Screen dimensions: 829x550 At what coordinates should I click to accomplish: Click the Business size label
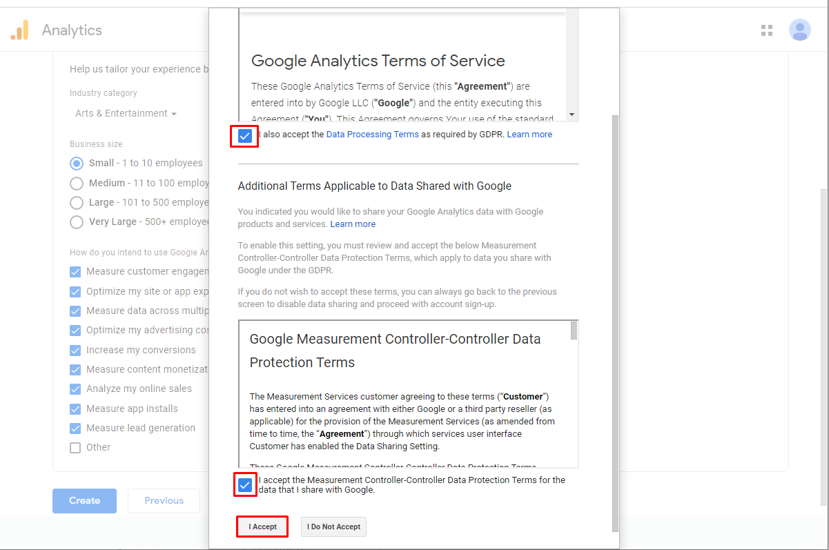96,144
